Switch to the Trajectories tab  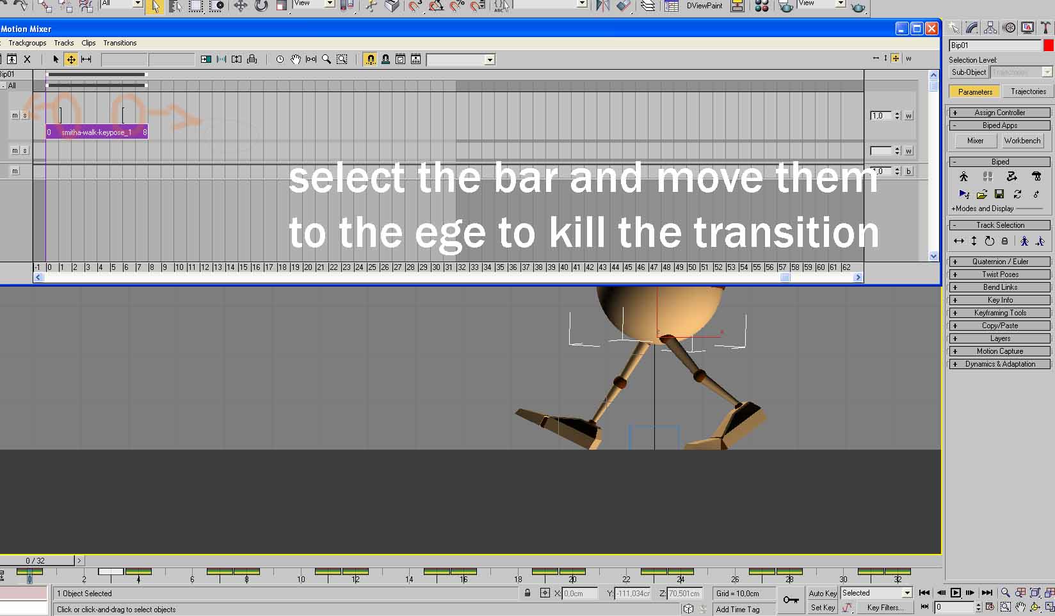1028,91
